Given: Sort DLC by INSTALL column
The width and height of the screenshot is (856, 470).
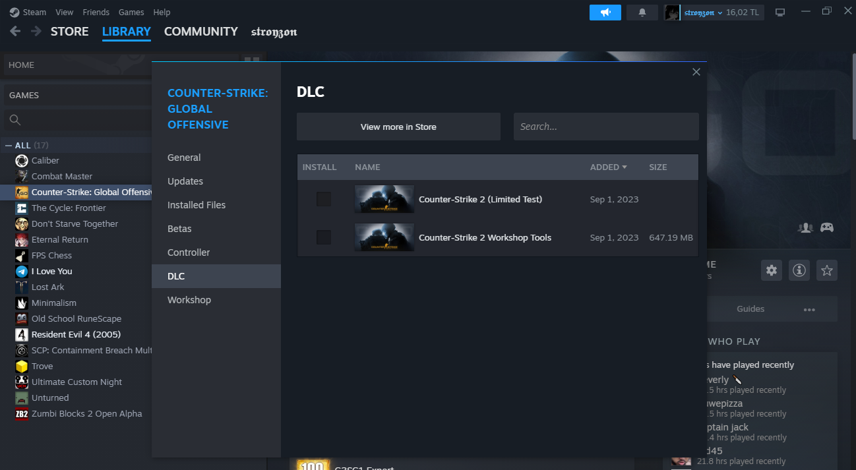Looking at the screenshot, I should [x=319, y=167].
